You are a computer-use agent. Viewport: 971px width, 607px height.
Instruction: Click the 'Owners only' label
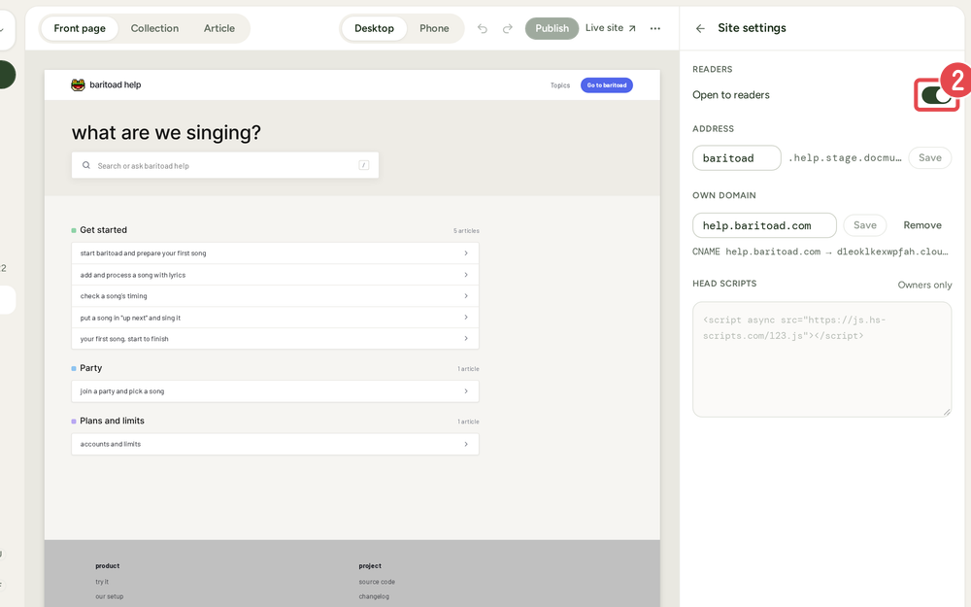pos(924,285)
